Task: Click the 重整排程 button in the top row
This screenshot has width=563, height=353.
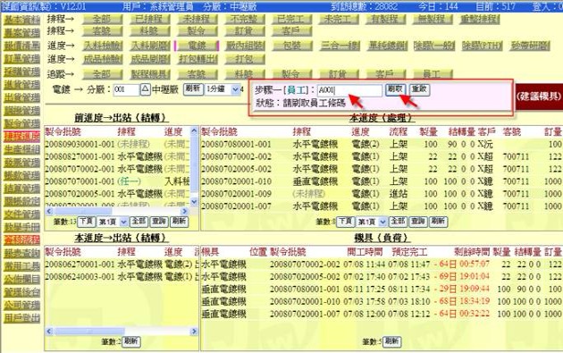Action: (x=480, y=19)
